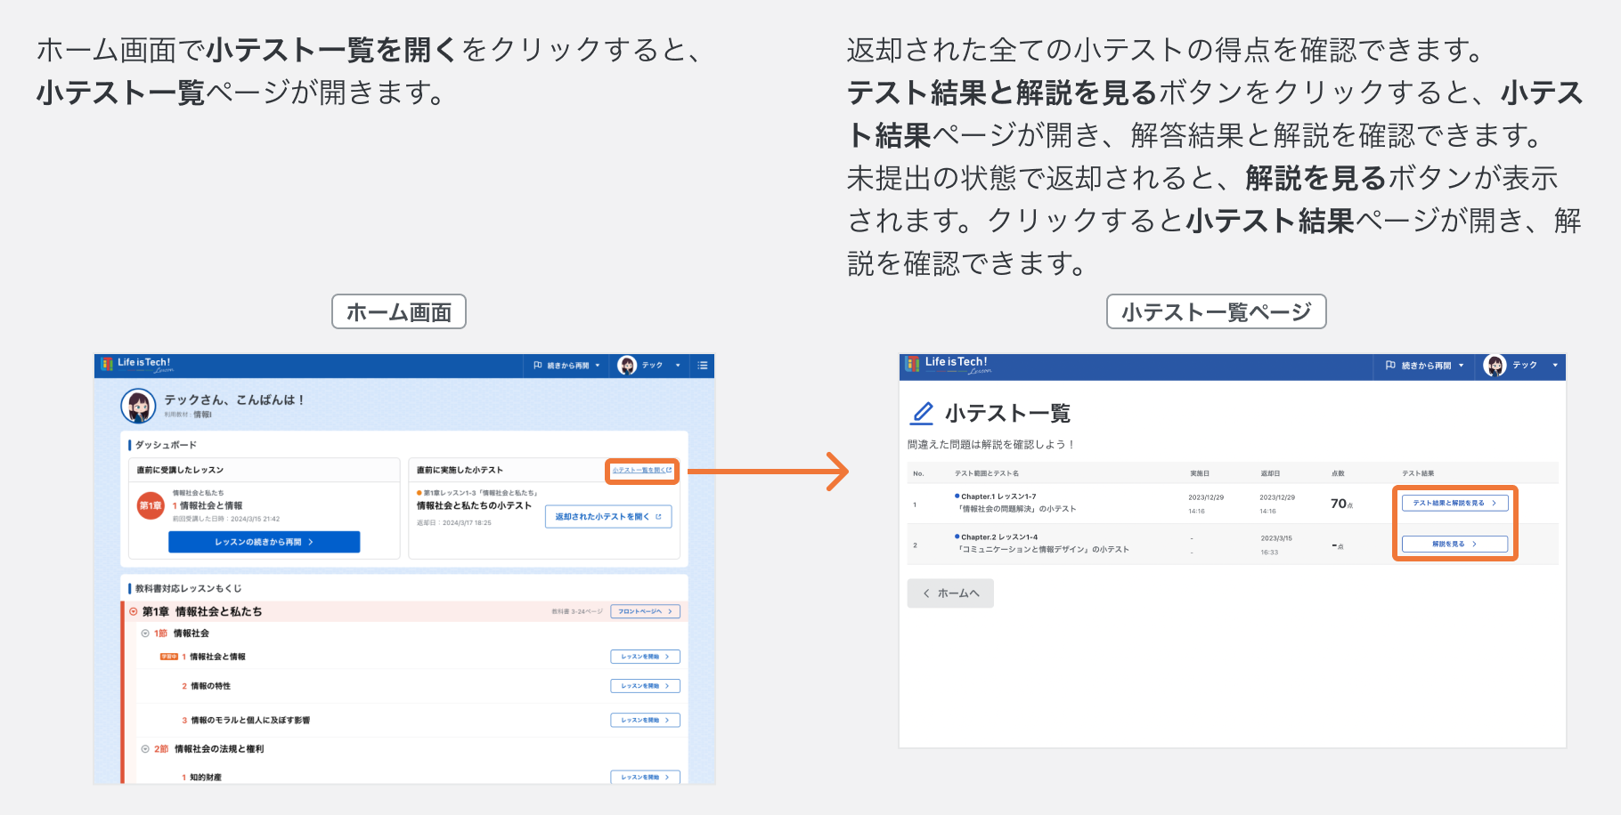Click the 点数 column header
This screenshot has height=815, width=1621.
tap(1338, 473)
